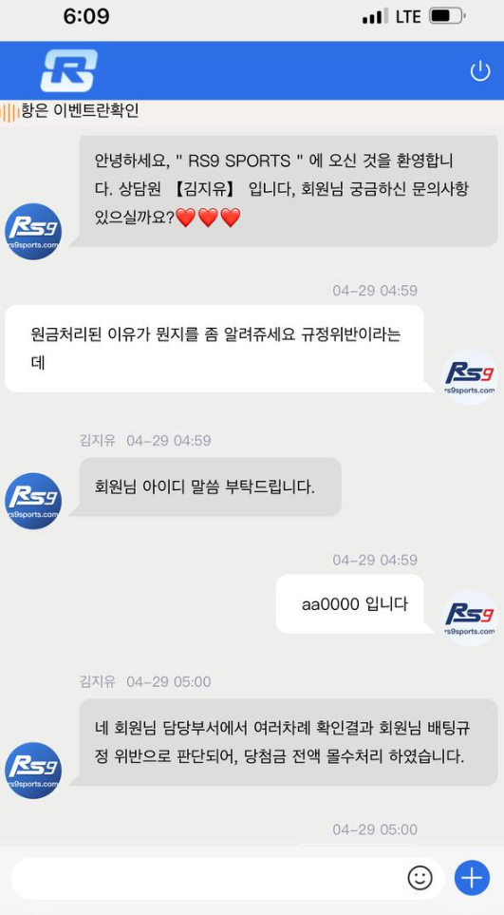The width and height of the screenshot is (504, 915).
Task: Tap the battery icon in status bar
Action: 447,16
